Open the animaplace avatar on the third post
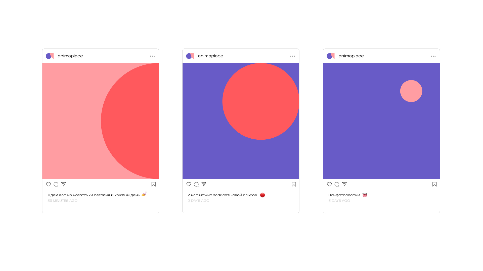Screen dimensions: 483x271 [x=331, y=56]
